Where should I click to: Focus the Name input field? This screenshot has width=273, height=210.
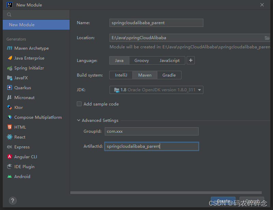point(156,23)
